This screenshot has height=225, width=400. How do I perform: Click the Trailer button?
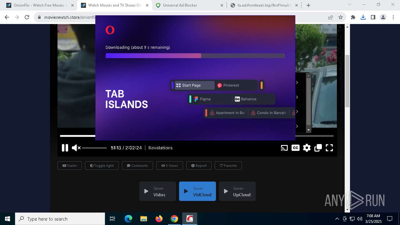tap(70, 166)
